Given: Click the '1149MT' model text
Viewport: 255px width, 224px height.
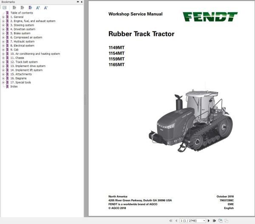Looking at the screenshot, I should point(116,48).
